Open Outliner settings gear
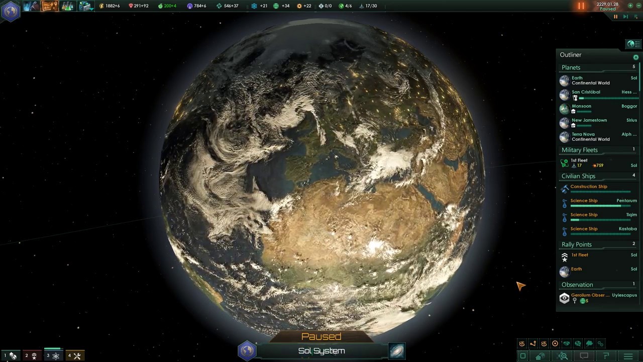This screenshot has height=362, width=643. [636, 57]
